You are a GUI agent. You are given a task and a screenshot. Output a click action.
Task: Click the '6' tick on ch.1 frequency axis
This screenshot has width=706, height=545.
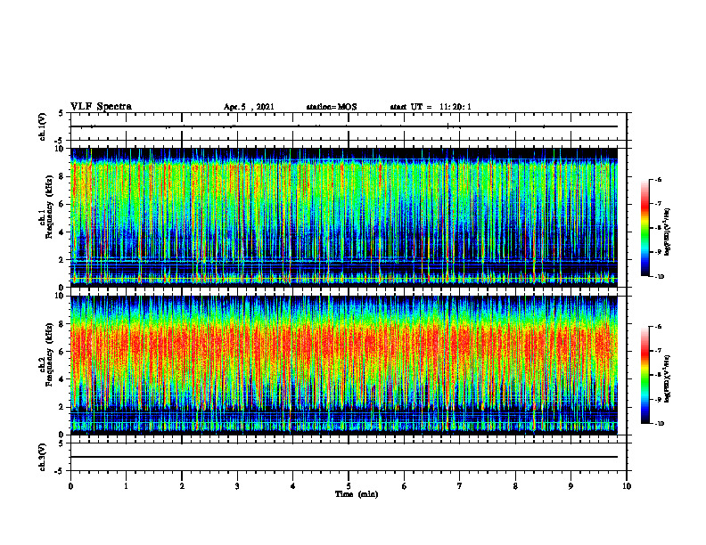[x=63, y=204]
